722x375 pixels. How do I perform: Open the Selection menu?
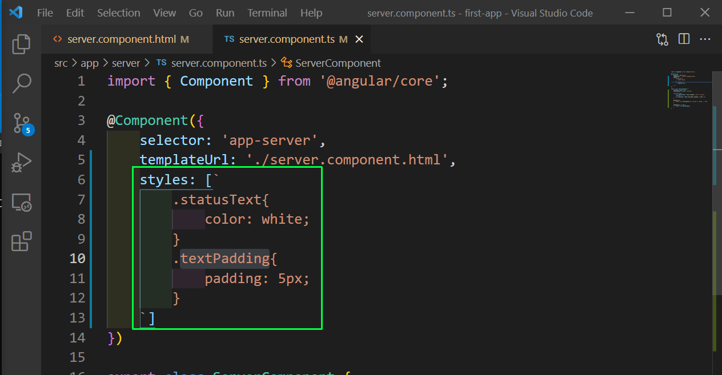118,13
